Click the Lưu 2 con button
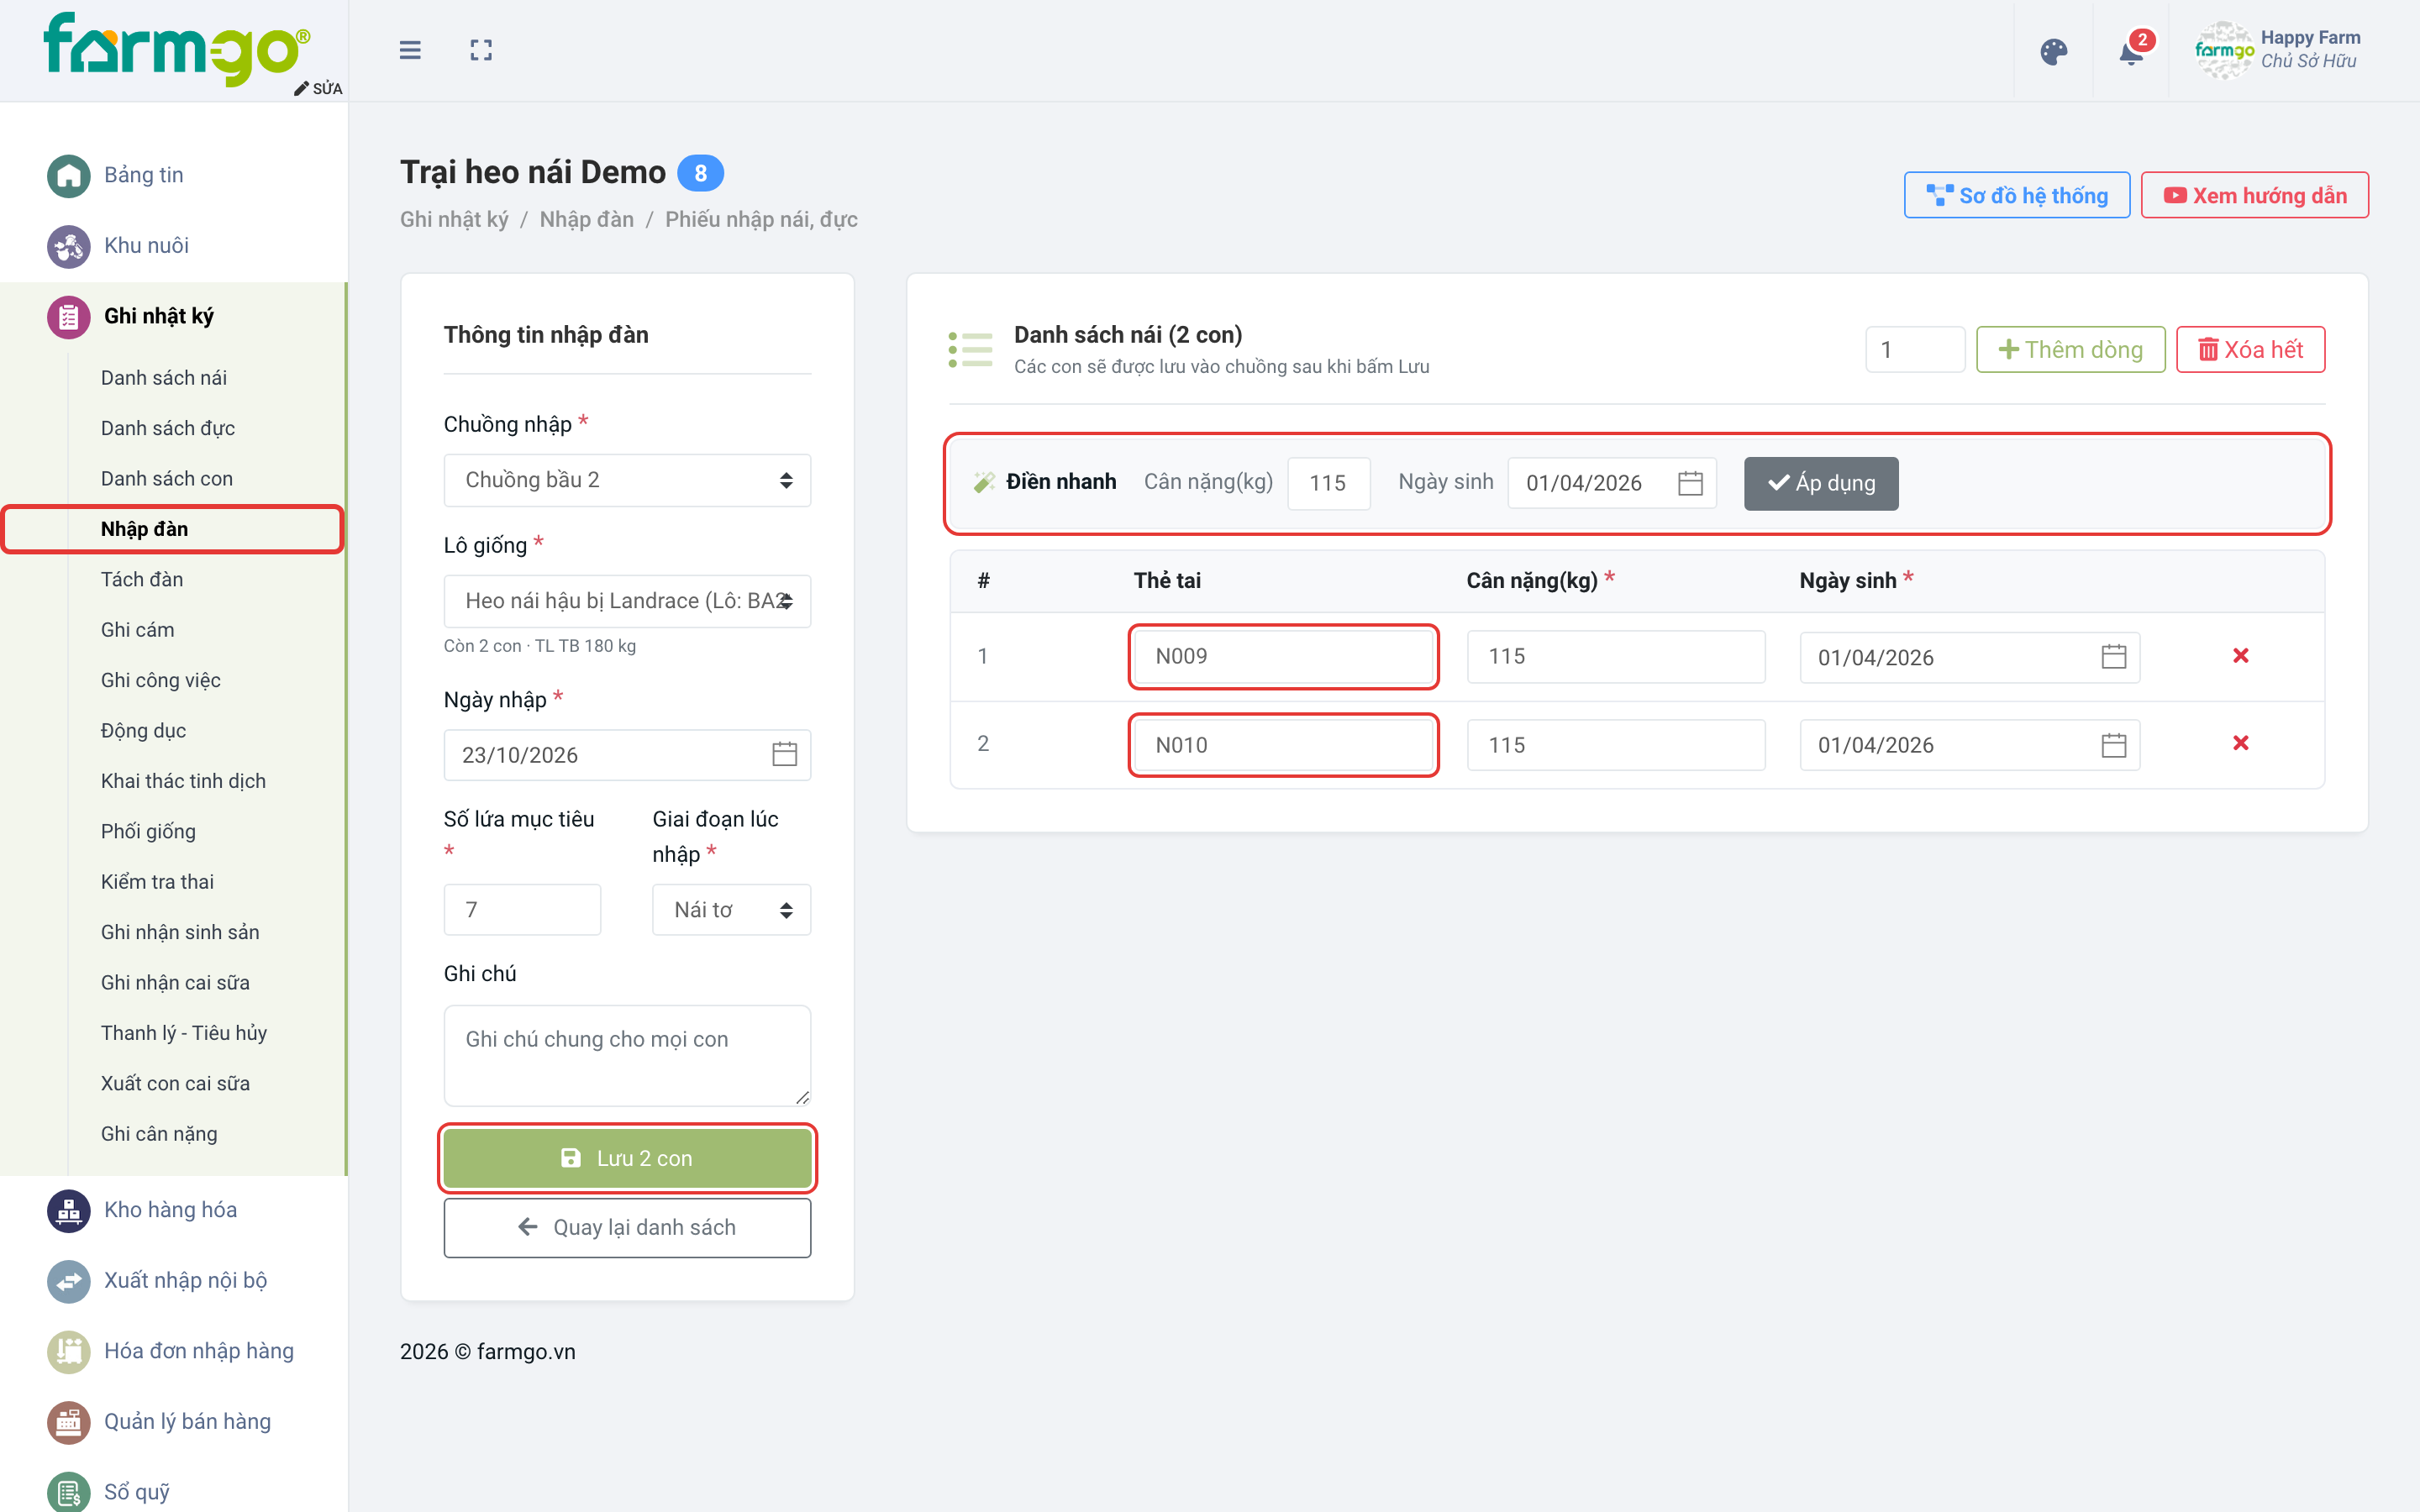 click(627, 1158)
